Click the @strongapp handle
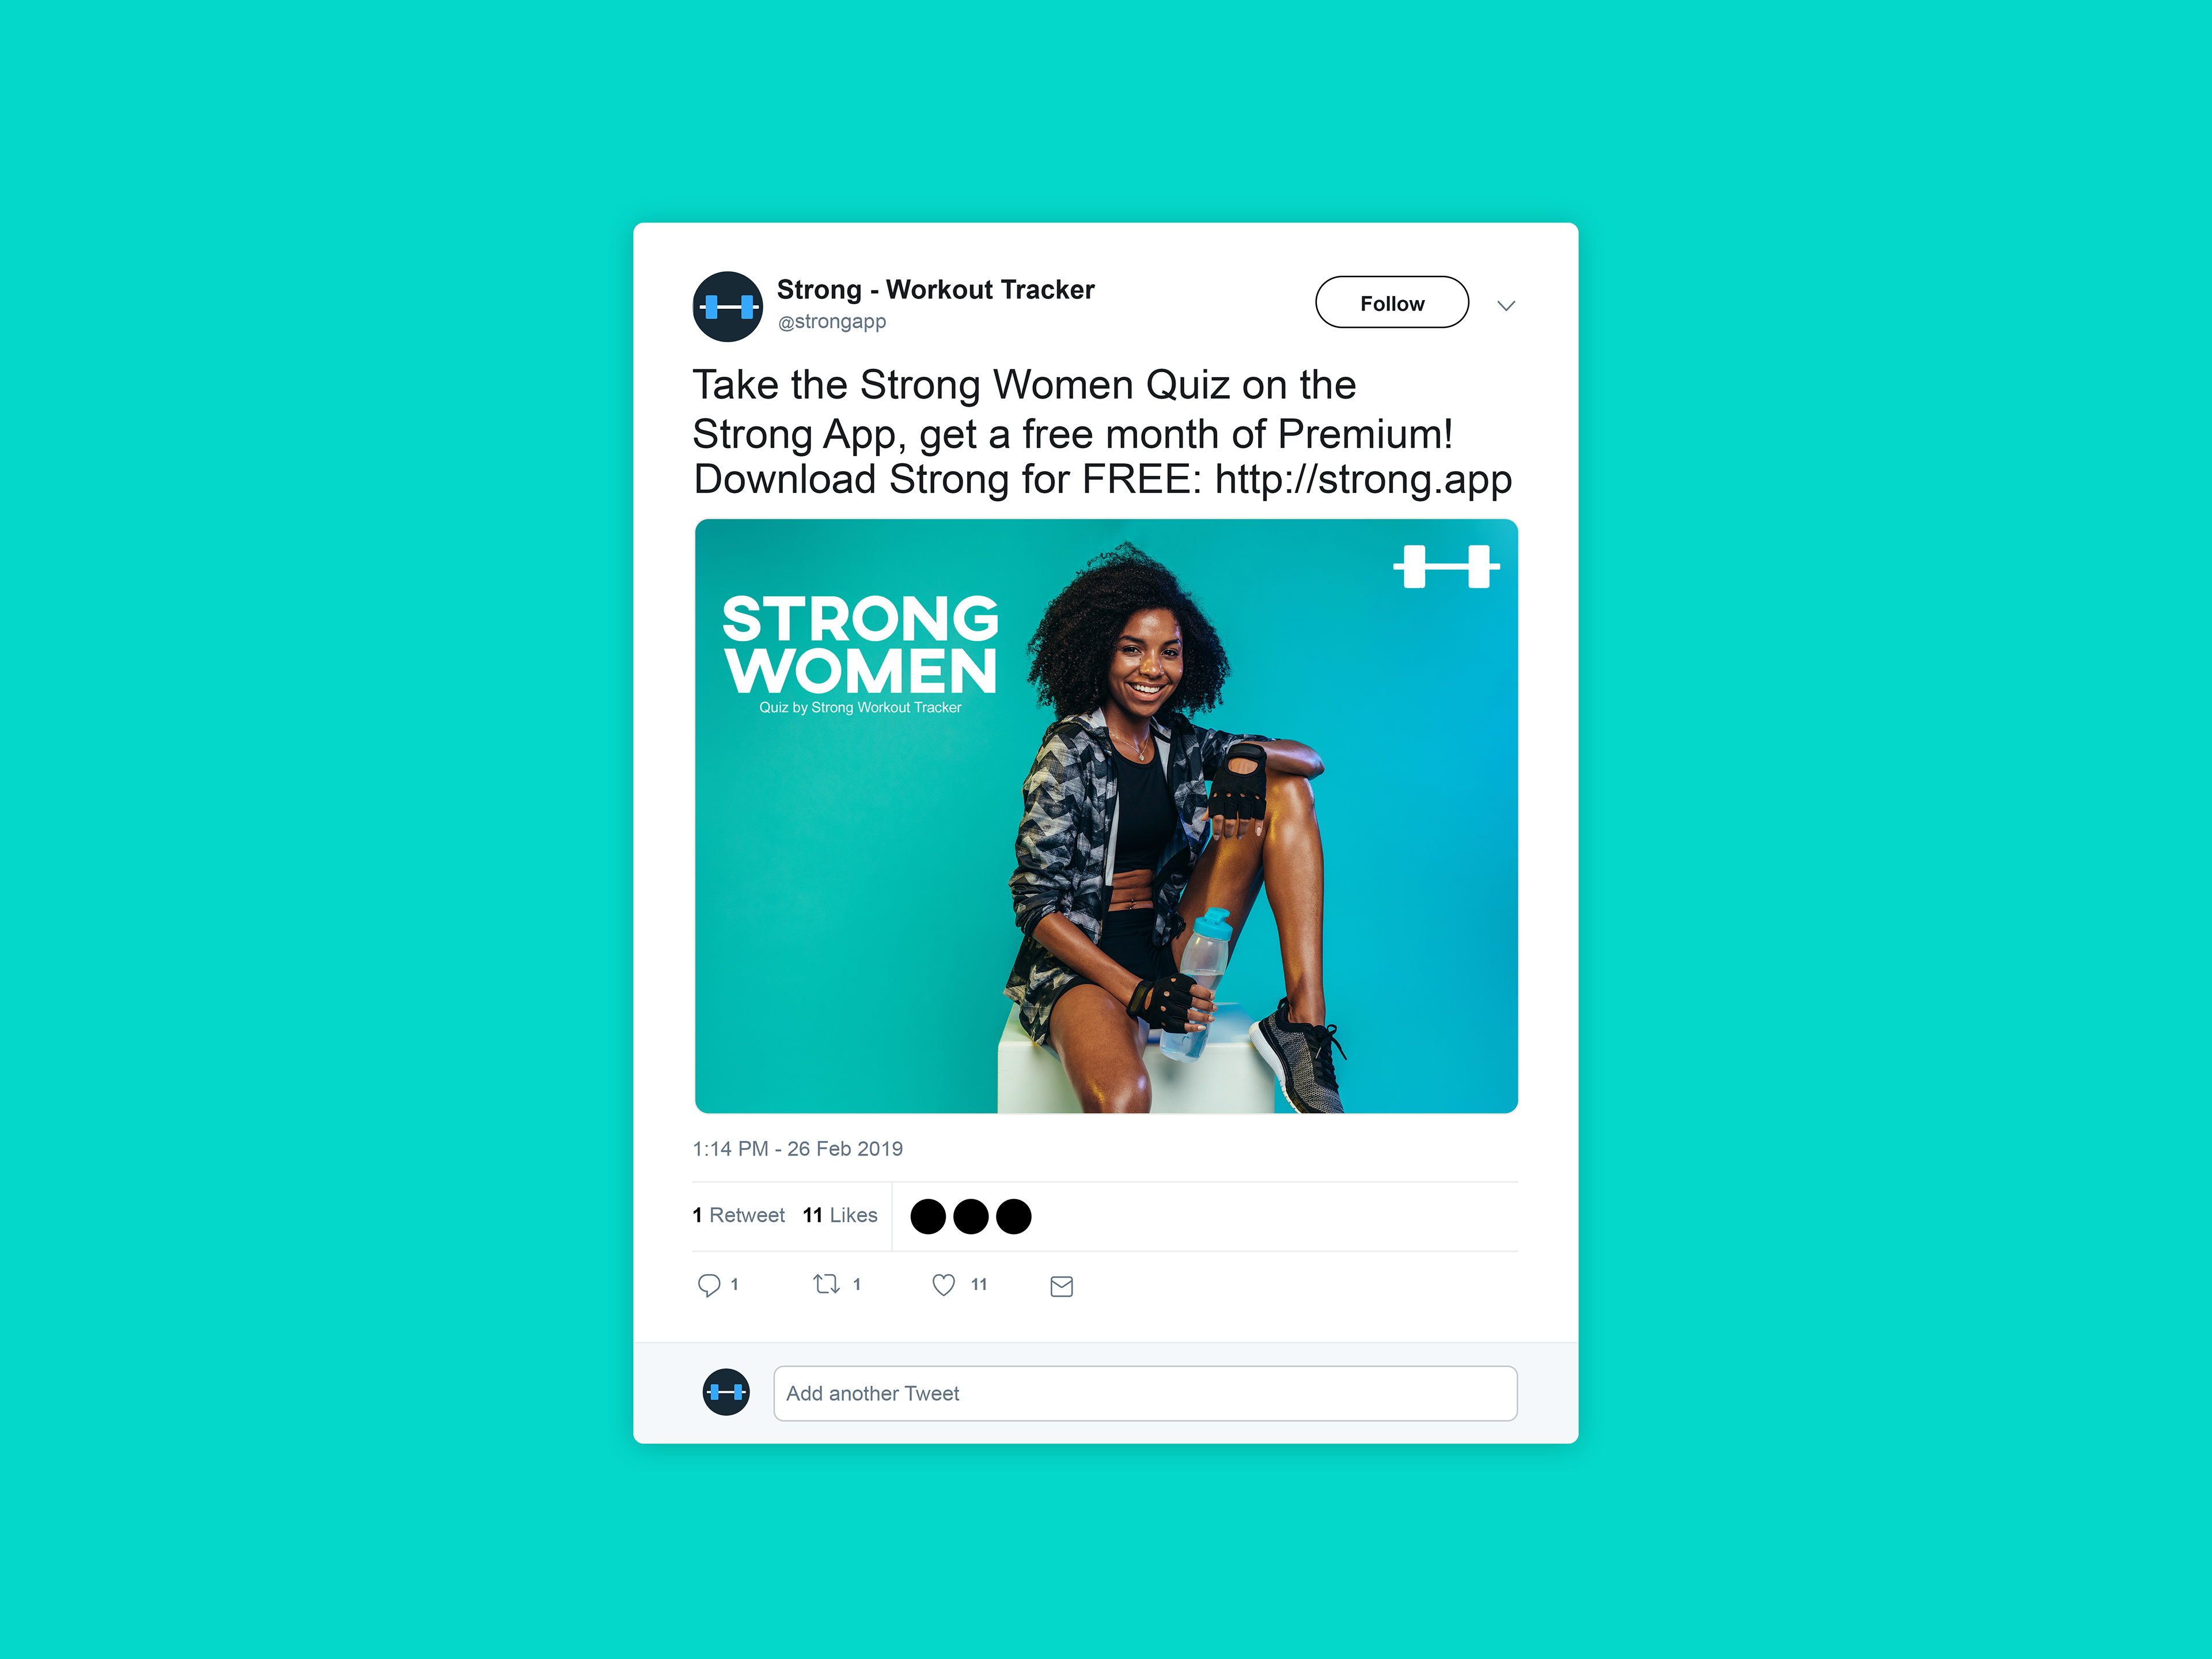 click(x=832, y=322)
